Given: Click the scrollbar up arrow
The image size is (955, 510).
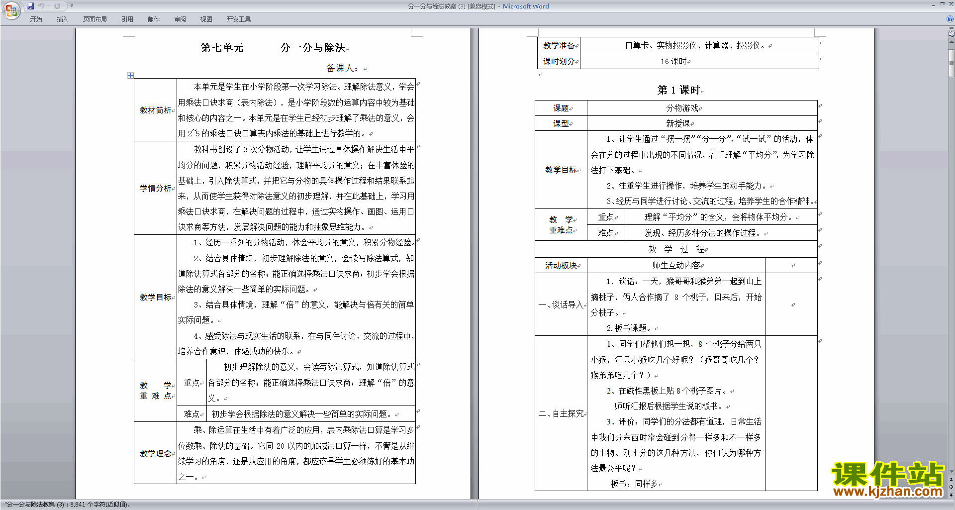Looking at the screenshot, I should coord(951,43).
